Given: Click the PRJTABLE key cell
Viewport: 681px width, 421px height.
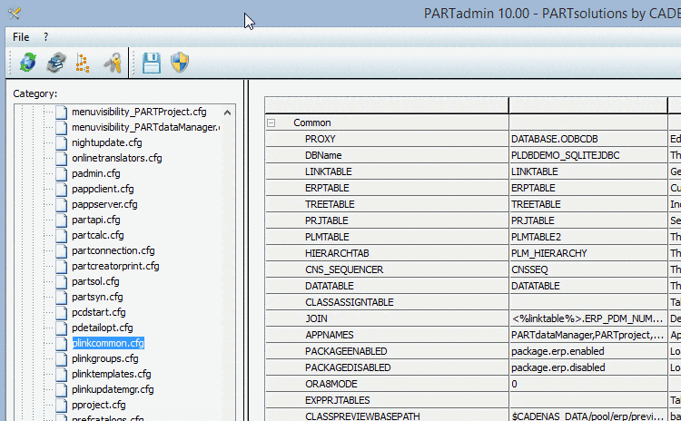Looking at the screenshot, I should [387, 220].
